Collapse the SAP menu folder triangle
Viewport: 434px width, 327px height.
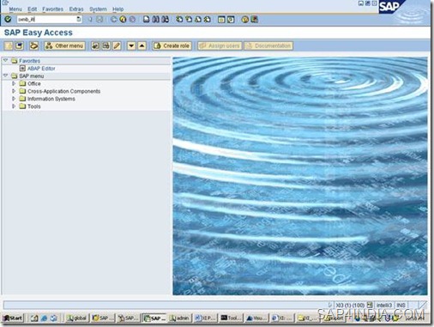click(5, 76)
